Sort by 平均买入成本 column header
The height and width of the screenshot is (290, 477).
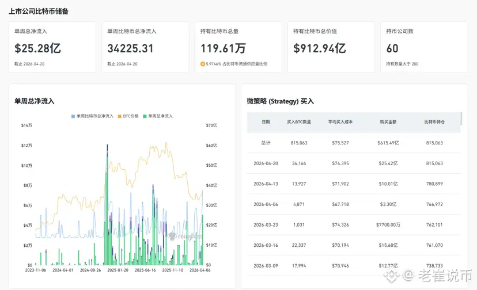340,122
